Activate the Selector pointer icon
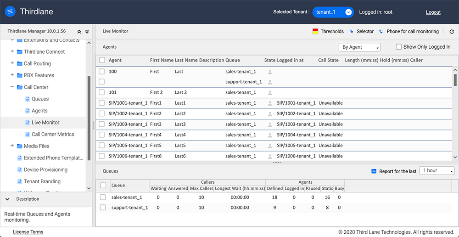The image size is (459, 237). pos(352,32)
